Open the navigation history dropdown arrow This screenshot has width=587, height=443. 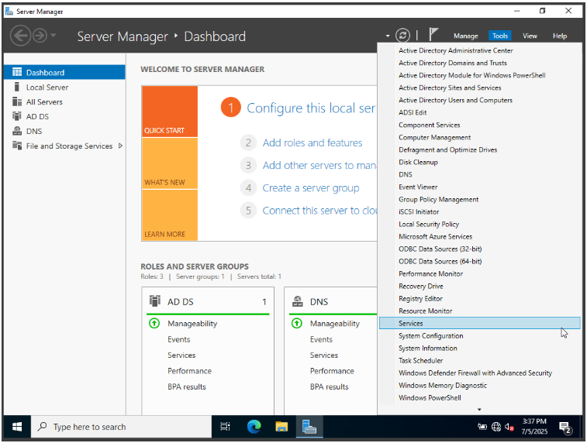click(54, 36)
